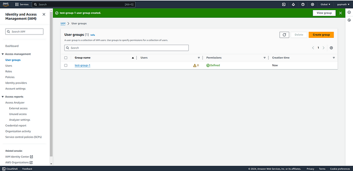Open Cookie preferences in footer
353x171 pixels.
340,169
